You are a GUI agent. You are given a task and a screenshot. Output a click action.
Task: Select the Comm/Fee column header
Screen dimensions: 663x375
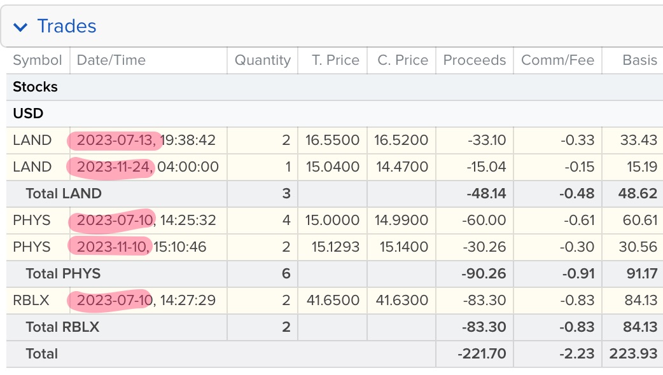pyautogui.click(x=558, y=60)
